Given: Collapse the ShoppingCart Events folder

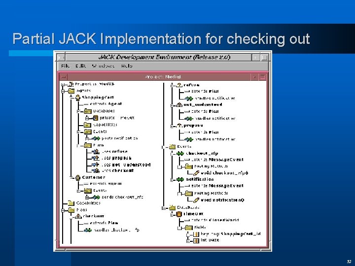Looking at the screenshot, I should click(78, 132).
